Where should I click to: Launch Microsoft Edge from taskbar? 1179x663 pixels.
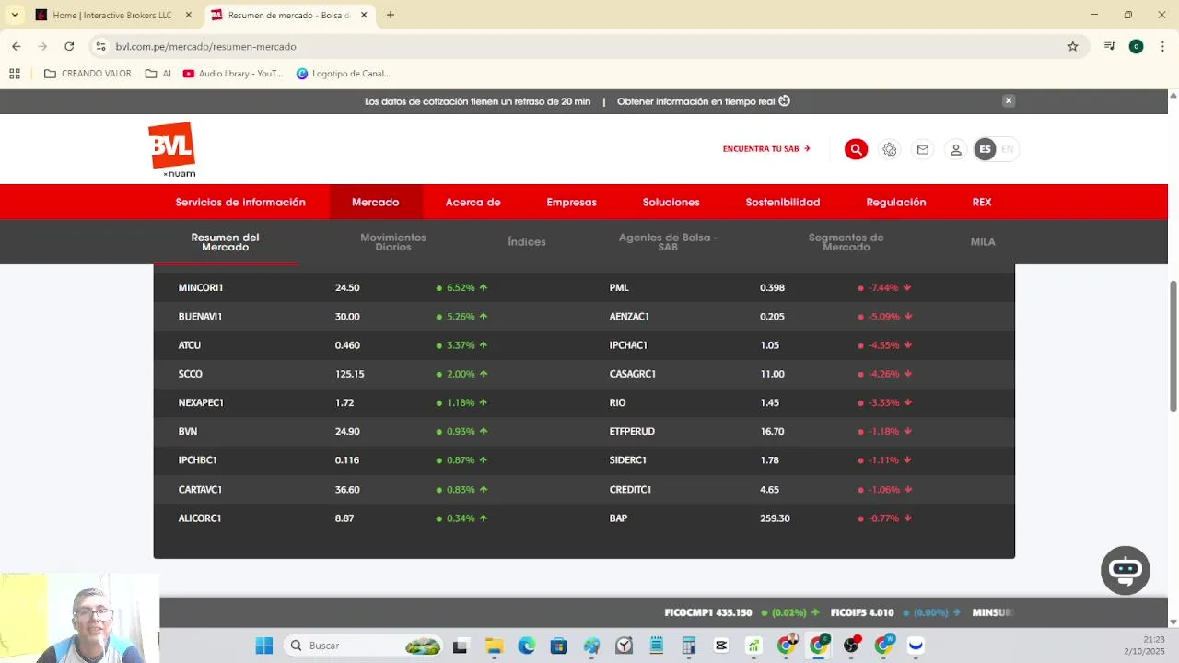click(x=526, y=646)
